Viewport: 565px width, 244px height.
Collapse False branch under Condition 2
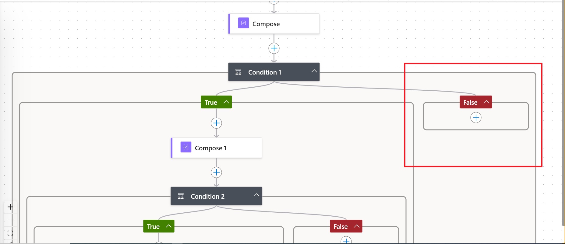pos(357,226)
